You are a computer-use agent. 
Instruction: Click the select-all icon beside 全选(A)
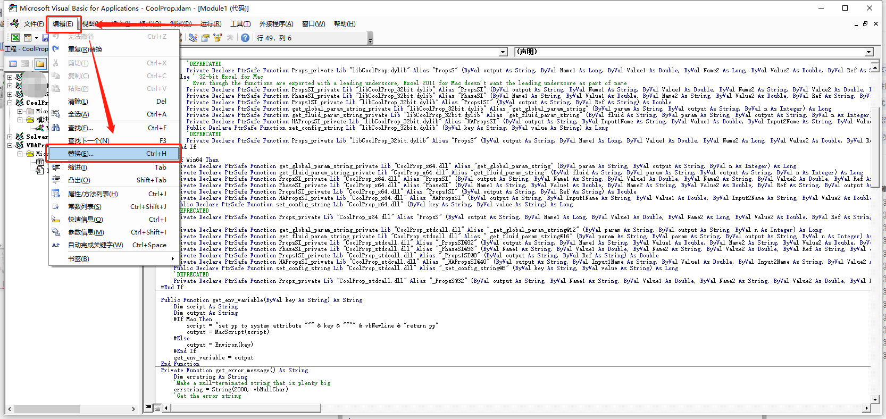tap(56, 114)
